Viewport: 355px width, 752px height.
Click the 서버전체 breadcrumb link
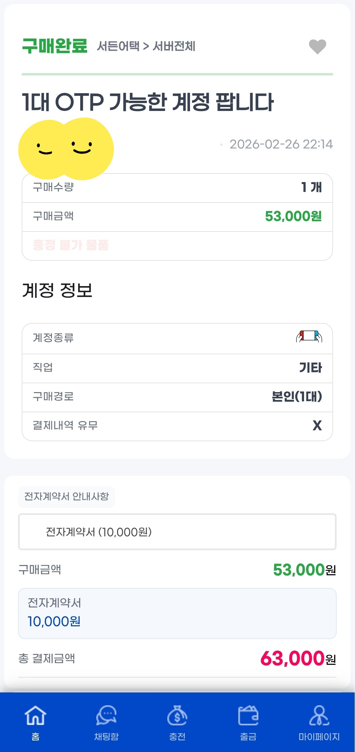pyautogui.click(x=174, y=46)
